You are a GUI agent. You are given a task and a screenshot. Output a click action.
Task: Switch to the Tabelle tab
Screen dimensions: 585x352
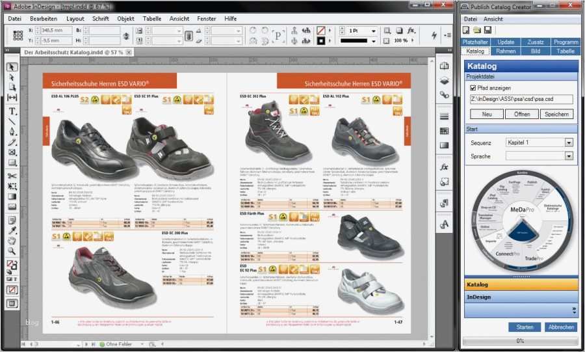[x=565, y=51]
